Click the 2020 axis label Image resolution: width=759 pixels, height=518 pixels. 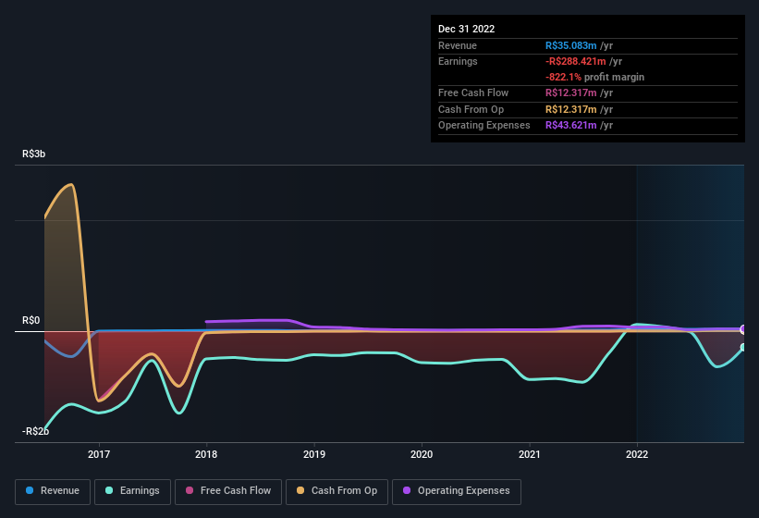click(422, 454)
